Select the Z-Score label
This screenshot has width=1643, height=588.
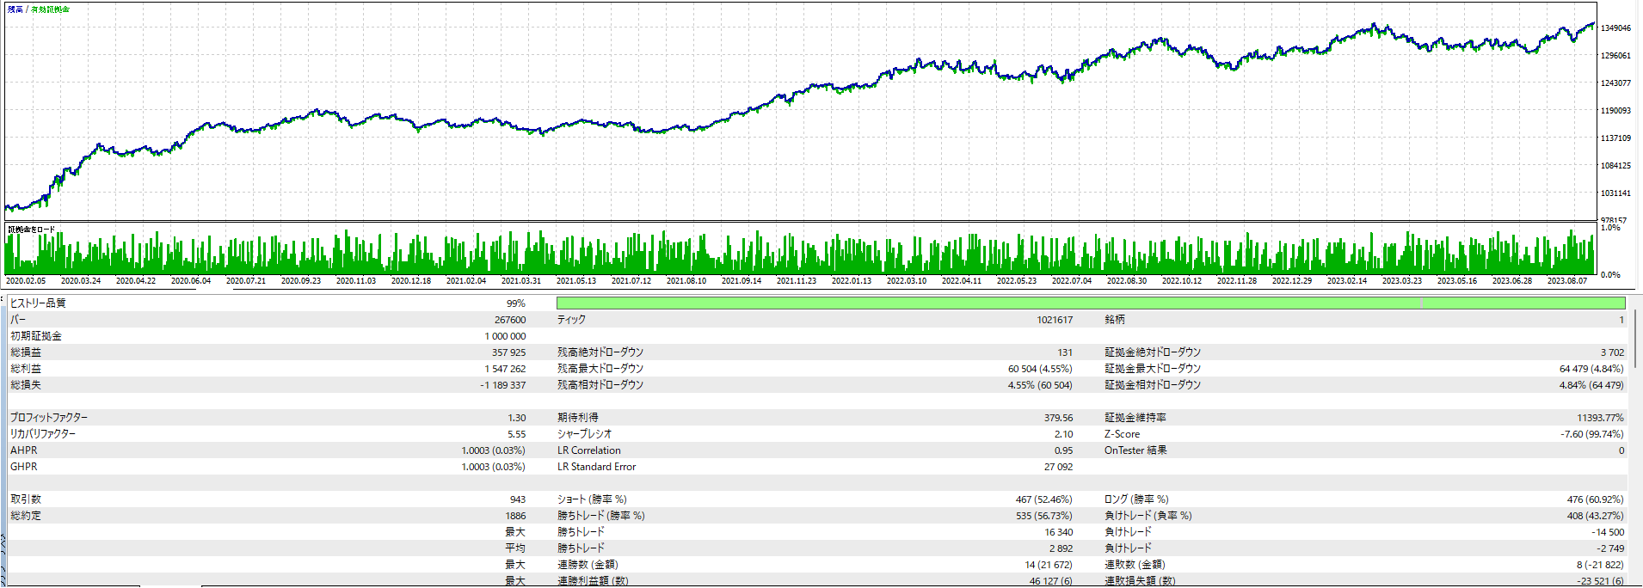[1123, 434]
